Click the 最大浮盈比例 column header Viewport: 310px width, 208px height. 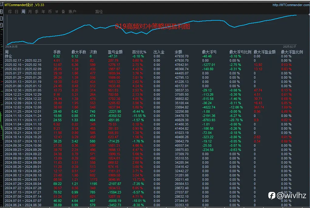point(292,52)
